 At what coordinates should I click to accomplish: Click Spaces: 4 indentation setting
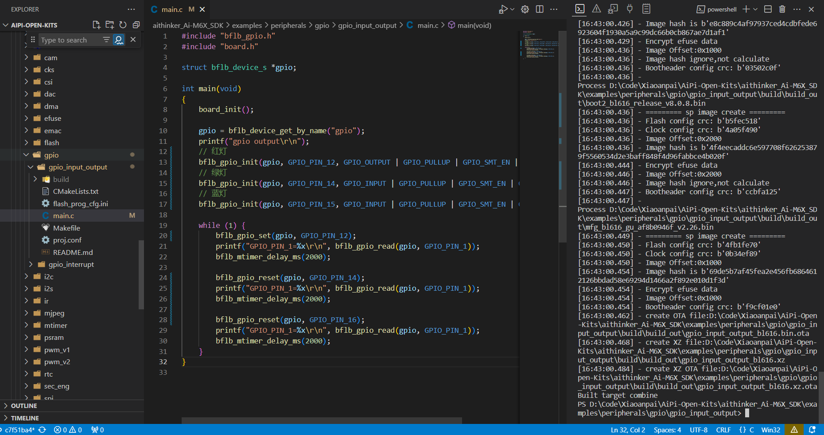(x=667, y=430)
